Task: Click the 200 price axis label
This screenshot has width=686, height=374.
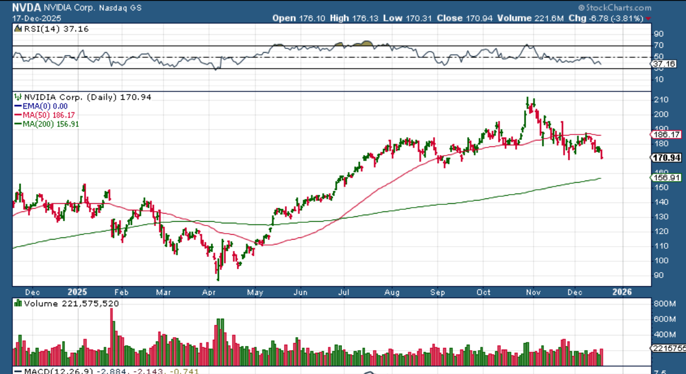Action: pos(660,114)
